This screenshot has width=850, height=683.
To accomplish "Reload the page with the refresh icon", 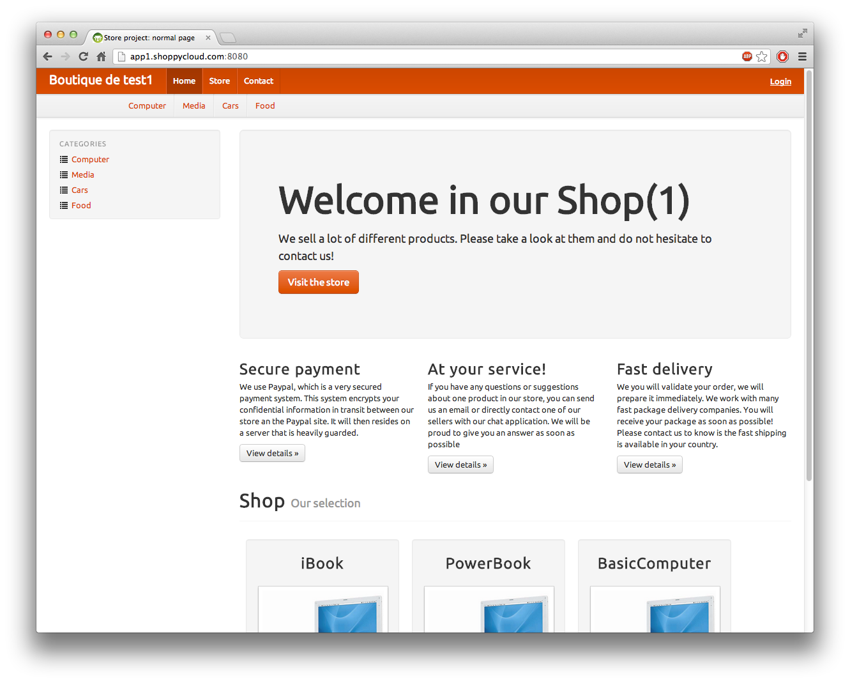I will [83, 56].
